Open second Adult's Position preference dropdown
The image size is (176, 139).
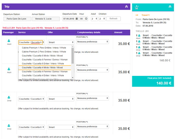click(93, 70)
